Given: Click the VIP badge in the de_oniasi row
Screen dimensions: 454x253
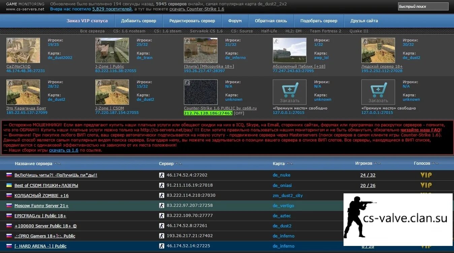Looking at the screenshot, I should click(x=426, y=185).
